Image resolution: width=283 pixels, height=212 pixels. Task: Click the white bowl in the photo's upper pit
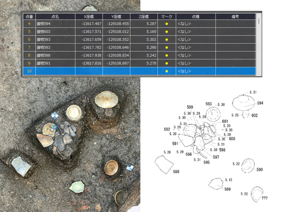click(106, 100)
